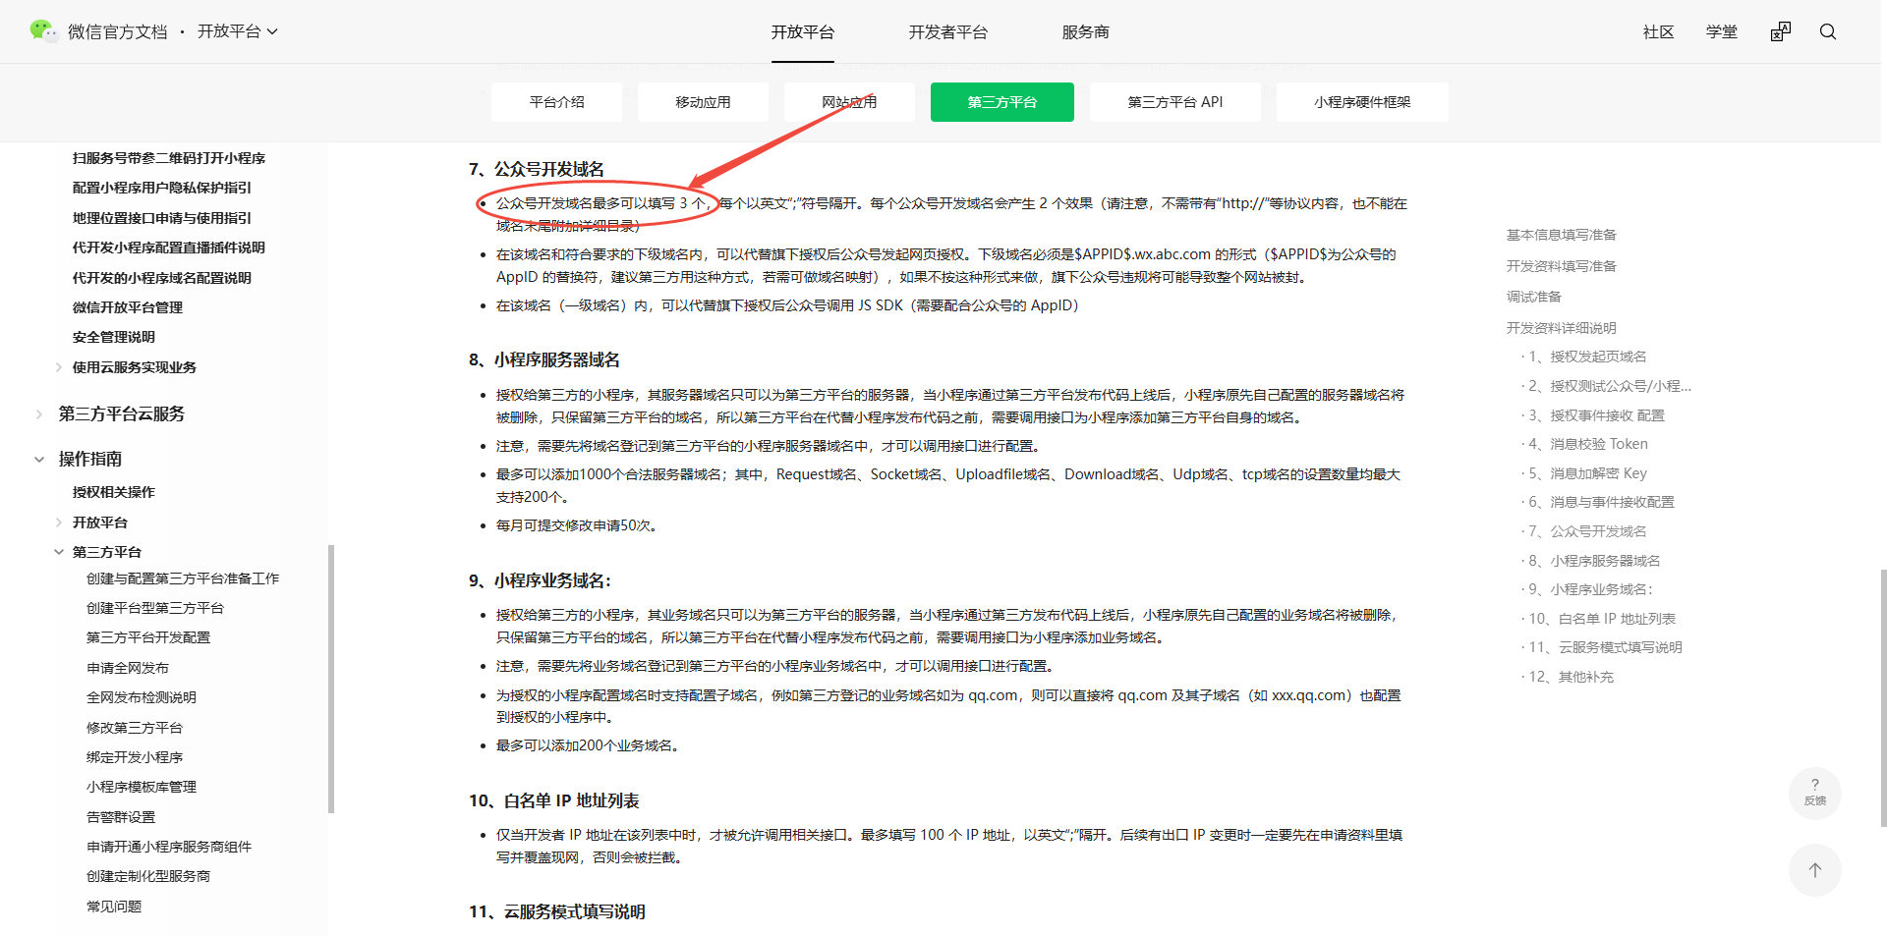Viewport: 1887px width, 936px height.
Task: Open 创建平台型第三方平台 in sidebar
Action: coord(155,608)
